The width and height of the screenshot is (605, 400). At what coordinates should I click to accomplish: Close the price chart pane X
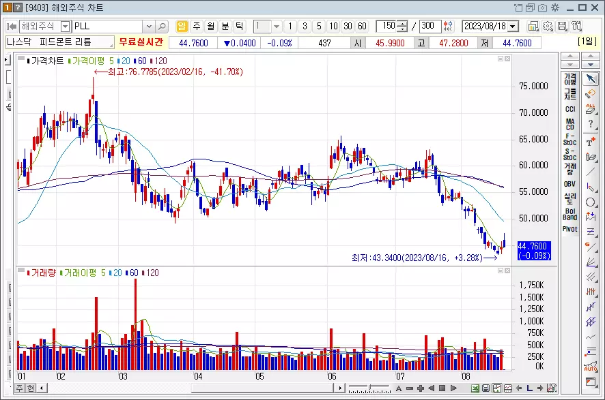click(x=507, y=59)
